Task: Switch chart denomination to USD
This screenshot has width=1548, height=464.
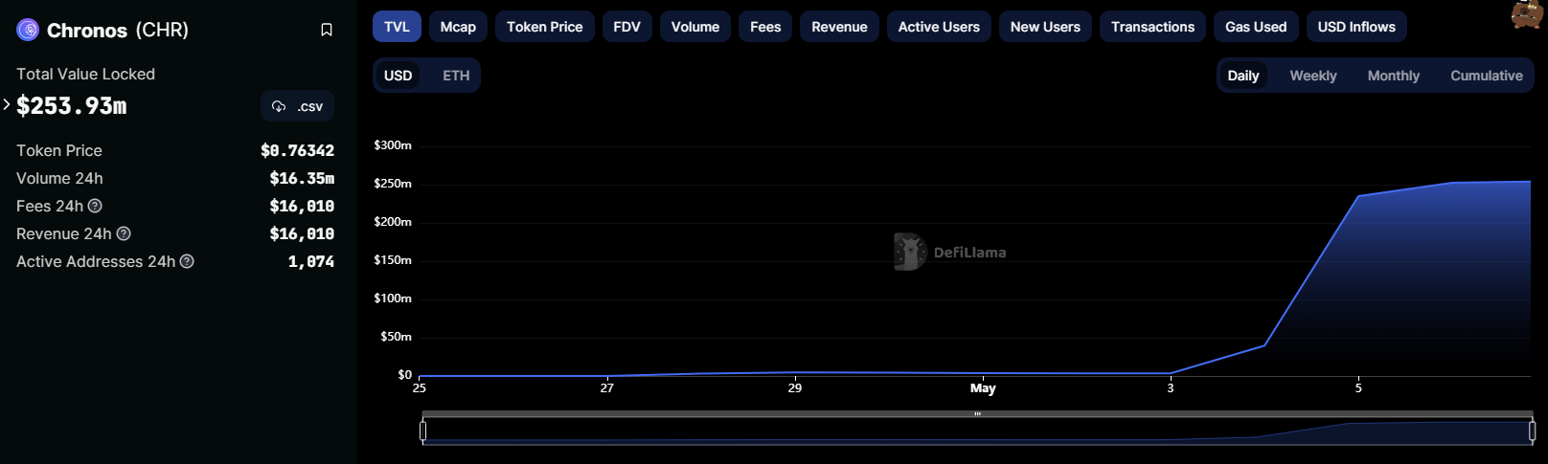Action: tap(398, 76)
